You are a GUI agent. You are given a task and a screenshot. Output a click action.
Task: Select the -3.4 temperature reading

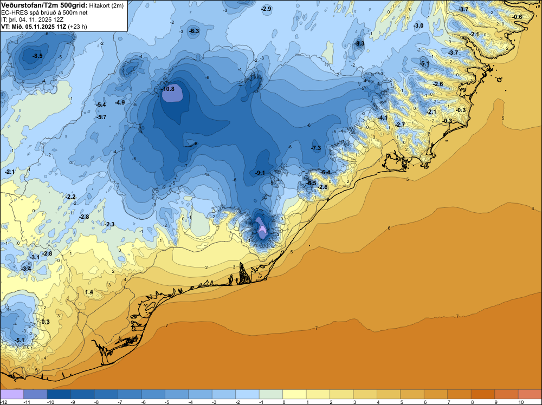(26, 269)
